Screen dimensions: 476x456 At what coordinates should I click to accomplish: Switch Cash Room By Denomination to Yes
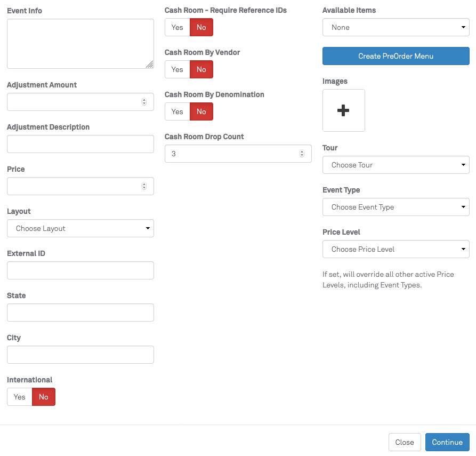178,111
